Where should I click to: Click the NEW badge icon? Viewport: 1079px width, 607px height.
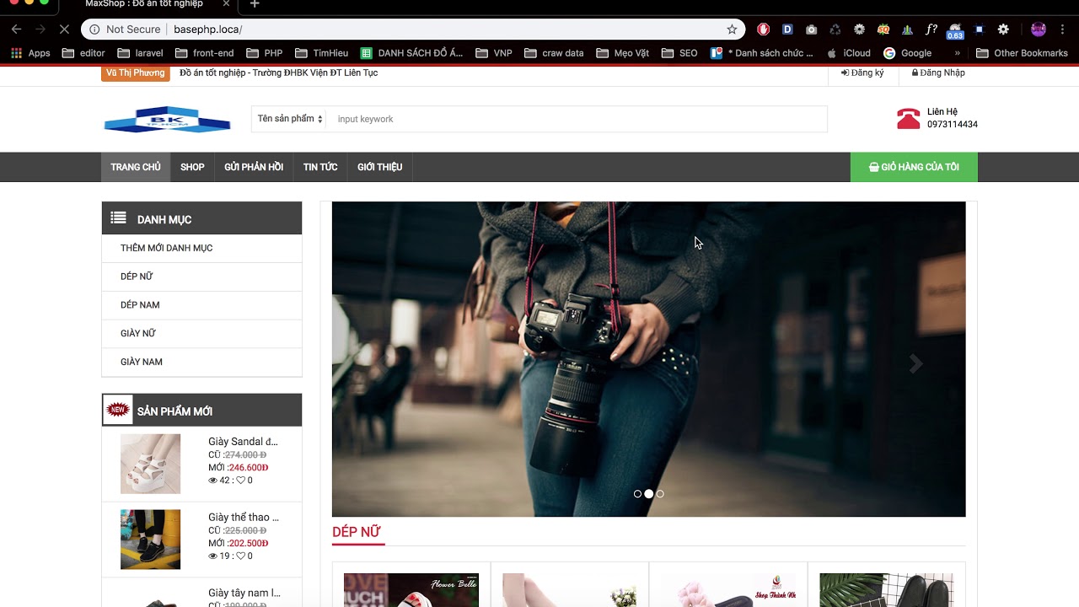[x=117, y=411]
